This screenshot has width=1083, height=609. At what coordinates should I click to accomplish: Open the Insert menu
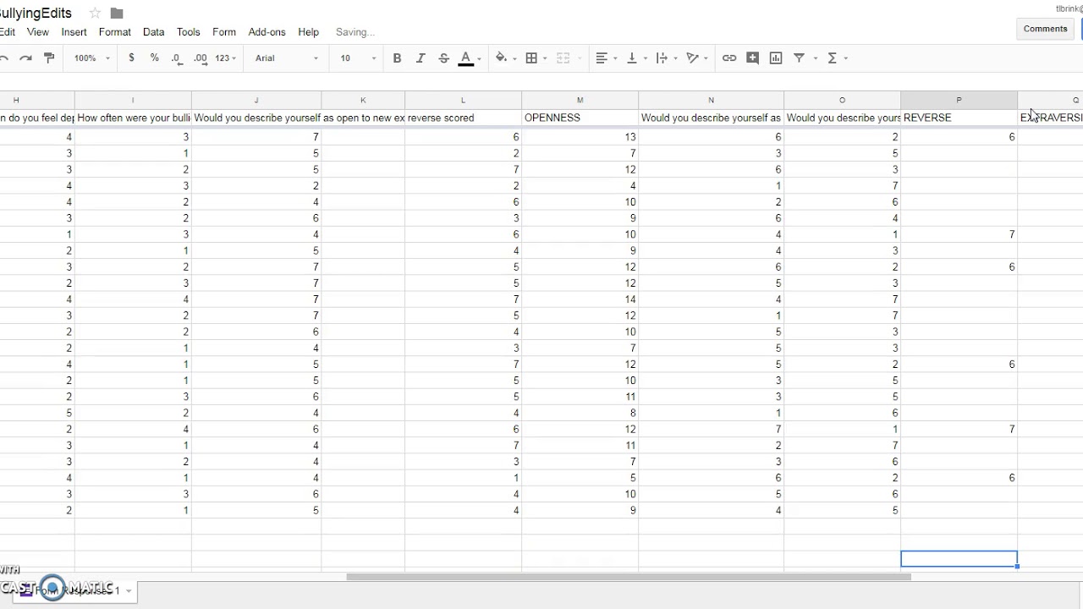point(74,32)
